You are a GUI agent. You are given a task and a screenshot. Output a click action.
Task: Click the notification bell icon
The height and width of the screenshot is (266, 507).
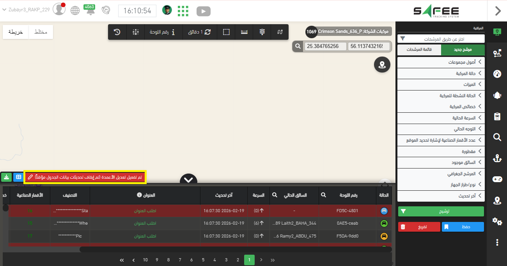point(90,11)
